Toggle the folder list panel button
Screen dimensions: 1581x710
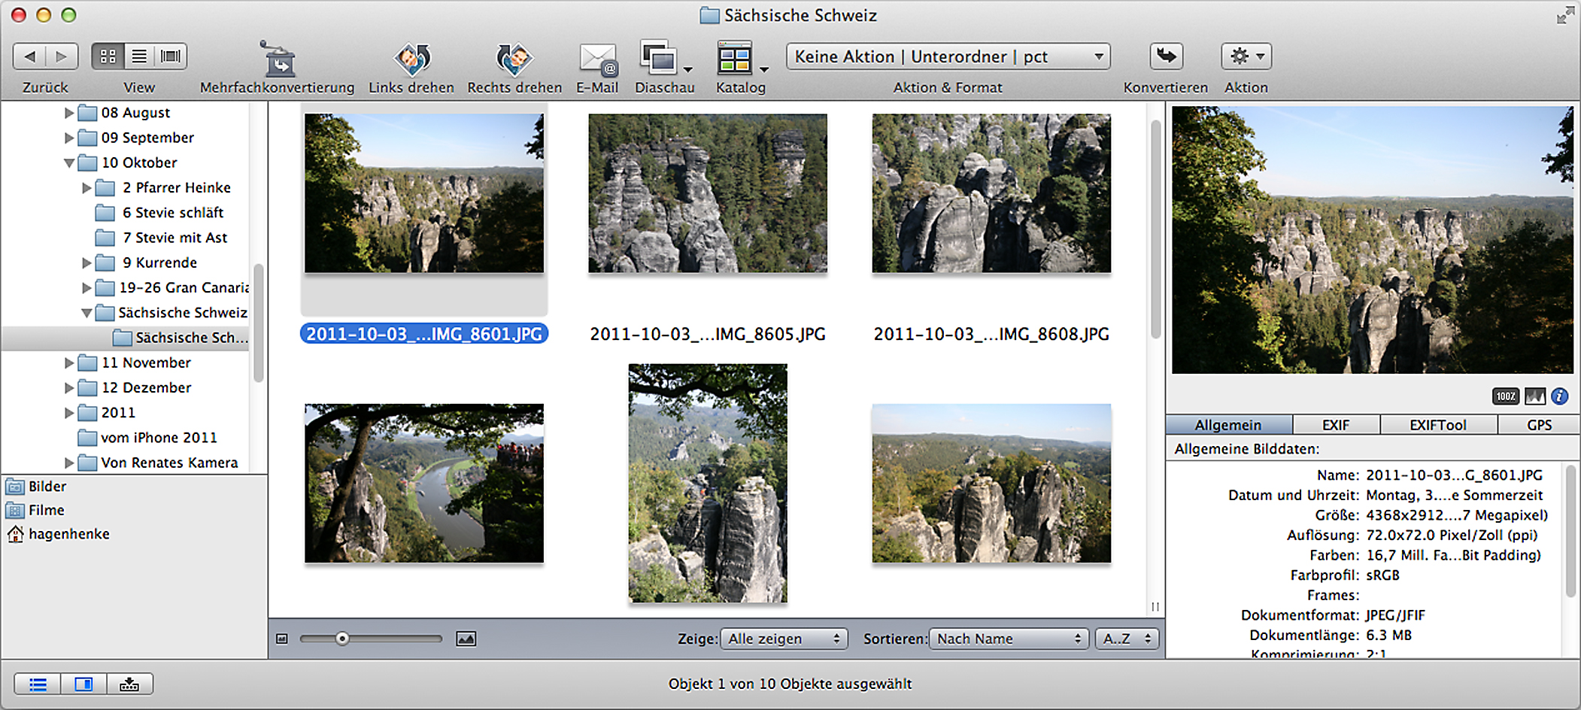(x=38, y=684)
